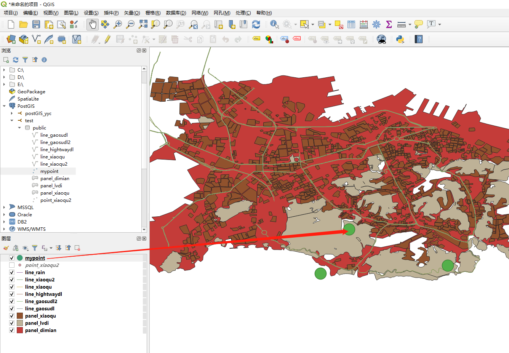Collapse the public schema in PostGIS
This screenshot has height=353, width=509.
pos(19,128)
